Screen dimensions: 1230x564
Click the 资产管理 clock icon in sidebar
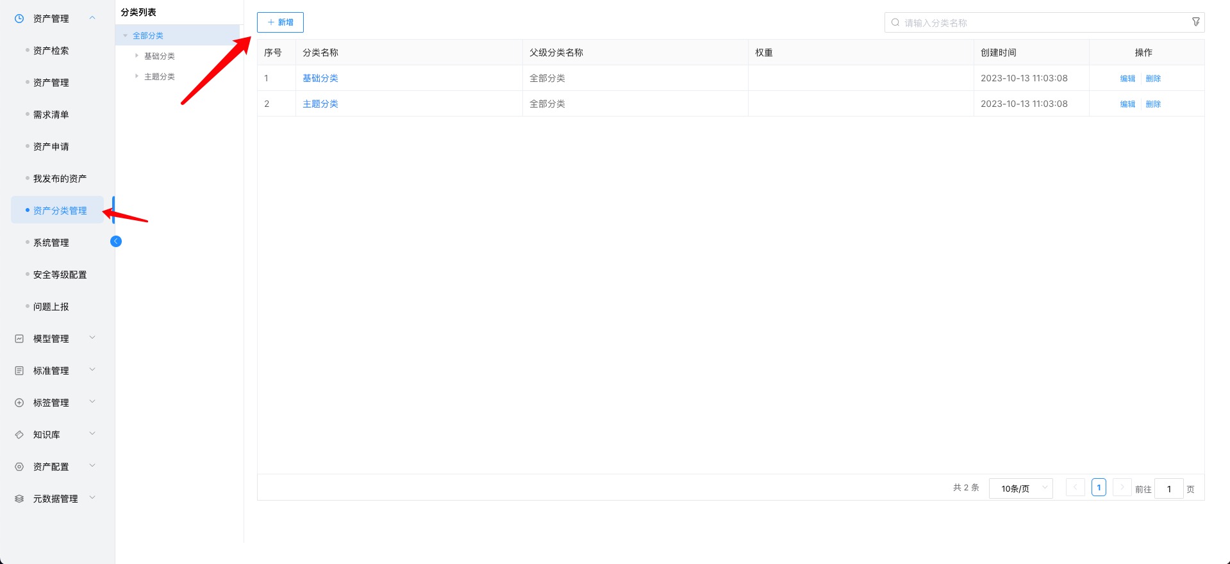pyautogui.click(x=19, y=19)
